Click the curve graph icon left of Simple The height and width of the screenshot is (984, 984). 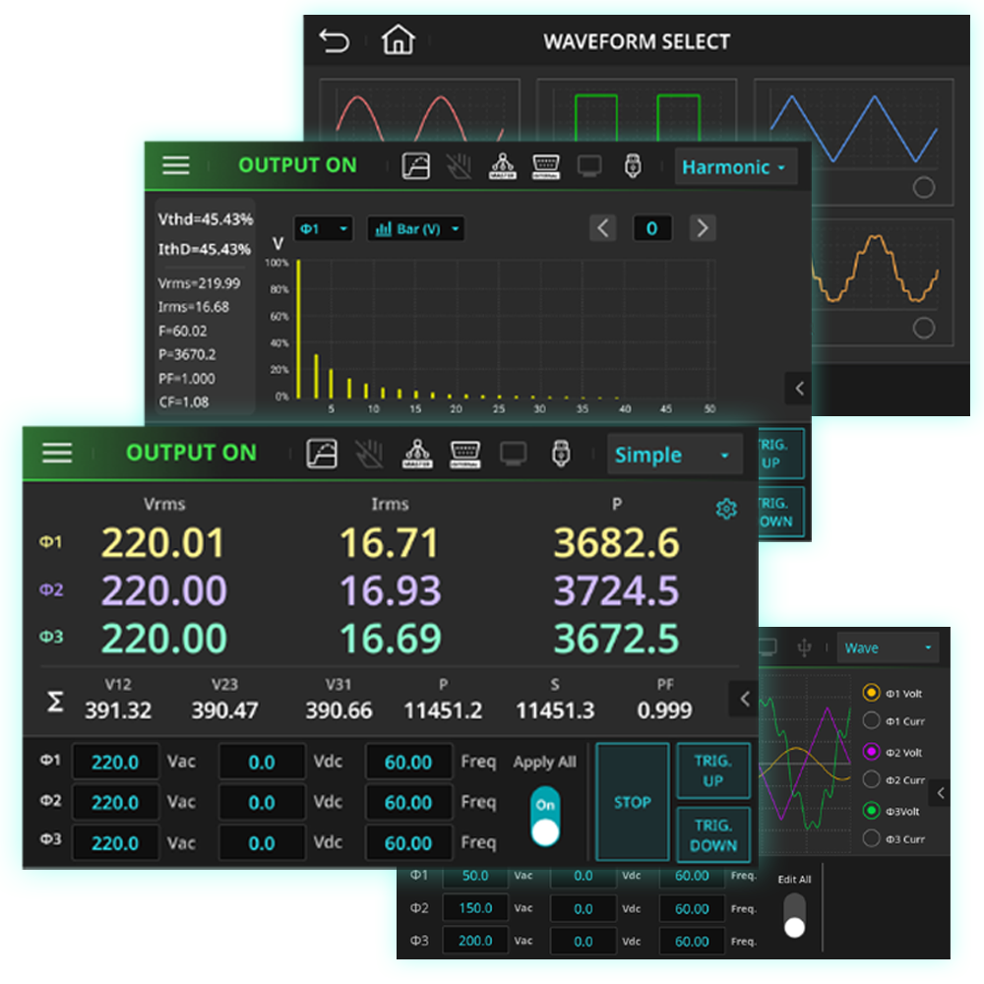click(x=323, y=453)
